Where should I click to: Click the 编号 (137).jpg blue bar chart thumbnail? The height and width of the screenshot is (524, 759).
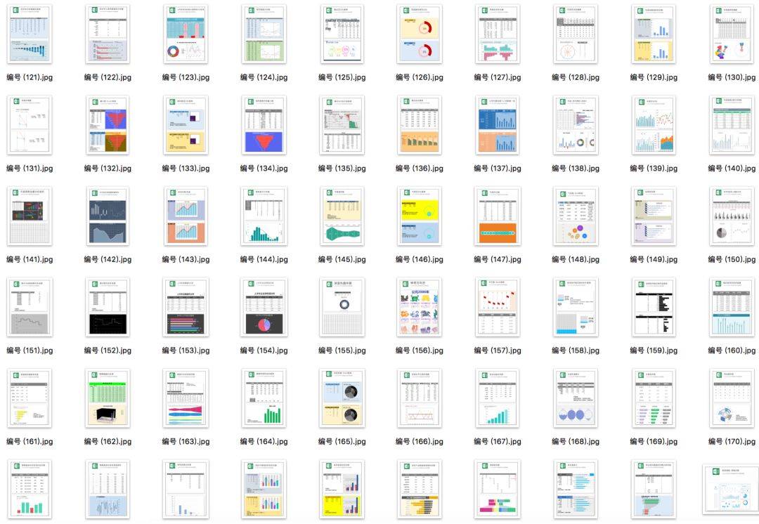497,125
